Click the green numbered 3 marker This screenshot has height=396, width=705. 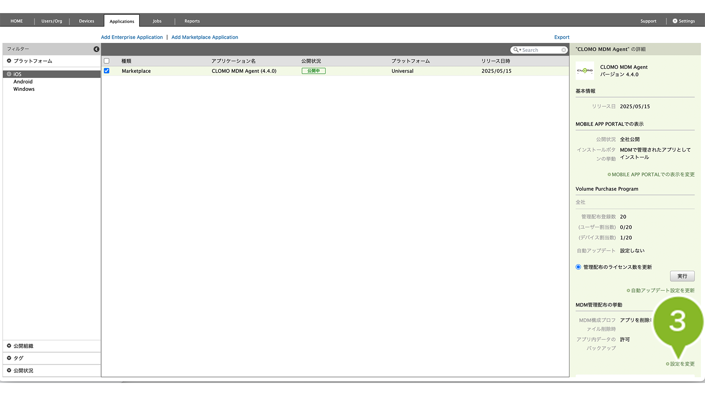[678, 322]
